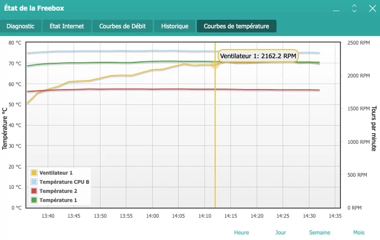Click the 2500 RPM axis label
Image resolution: width=380 pixels, height=240 pixels.
click(359, 43)
